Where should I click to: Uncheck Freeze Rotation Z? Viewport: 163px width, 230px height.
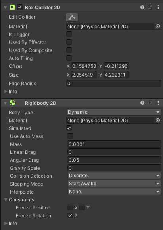(x=70, y=215)
